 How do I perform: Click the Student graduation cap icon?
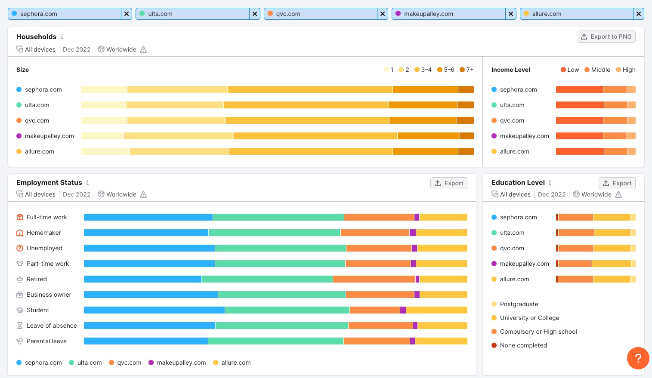(20, 310)
